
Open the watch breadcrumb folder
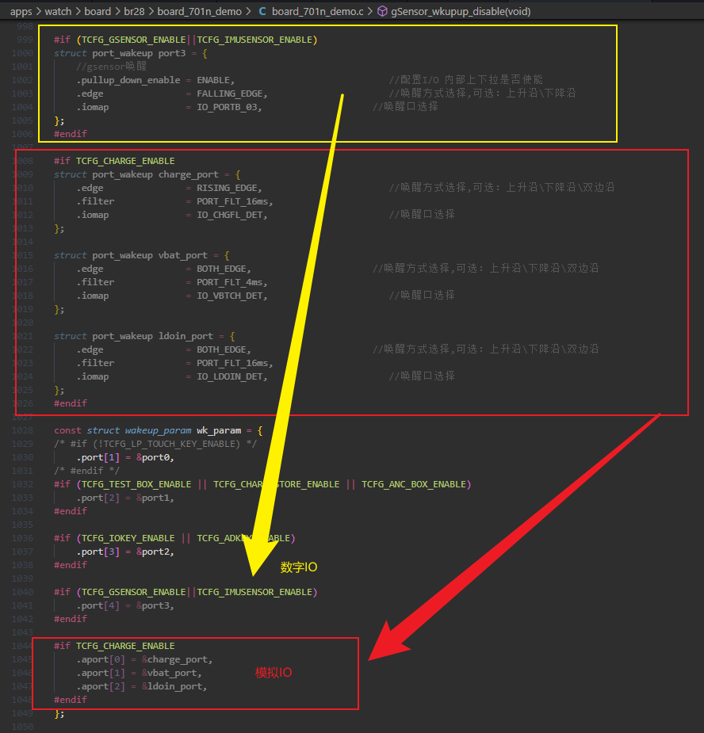pos(58,11)
